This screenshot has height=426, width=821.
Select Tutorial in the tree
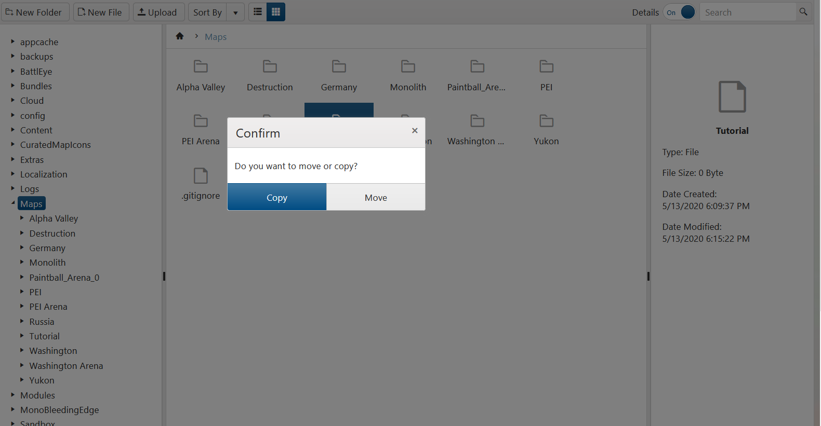44,336
